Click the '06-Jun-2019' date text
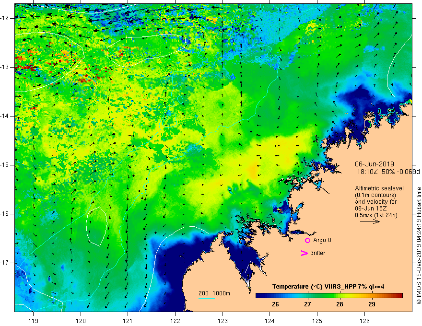This screenshot has width=422, height=326. [375, 164]
